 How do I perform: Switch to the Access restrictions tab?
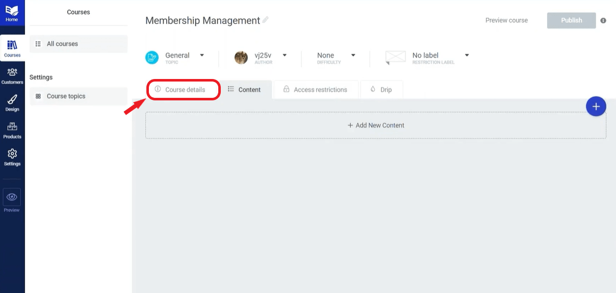316,90
